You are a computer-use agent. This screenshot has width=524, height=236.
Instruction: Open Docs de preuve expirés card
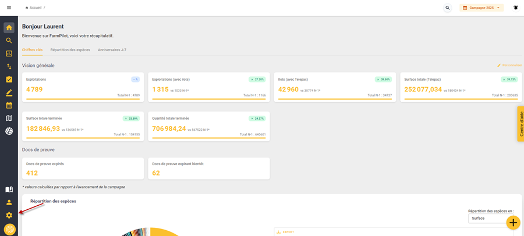[x=83, y=169]
